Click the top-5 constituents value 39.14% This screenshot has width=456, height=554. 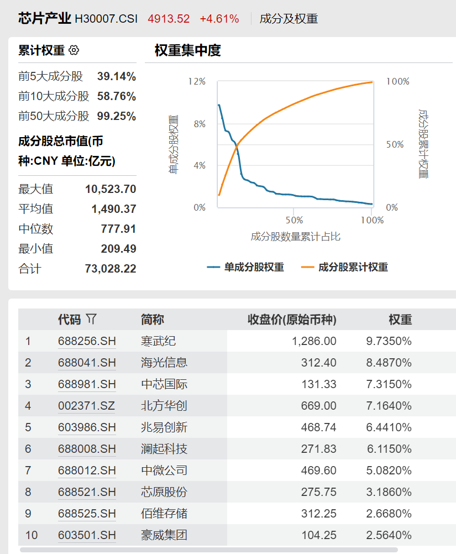coord(117,76)
